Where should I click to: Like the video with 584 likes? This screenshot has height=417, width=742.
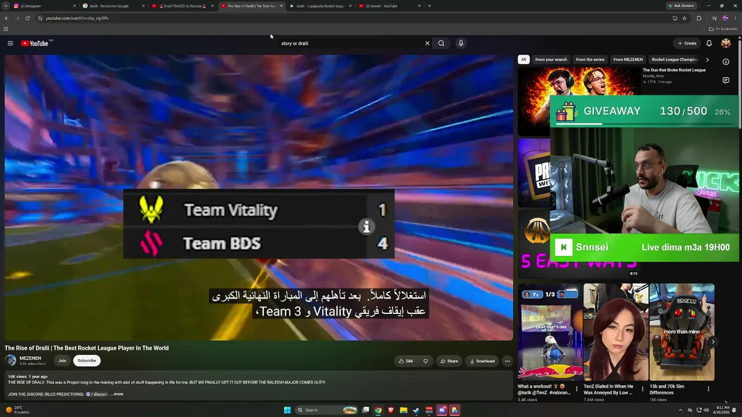pyautogui.click(x=406, y=361)
